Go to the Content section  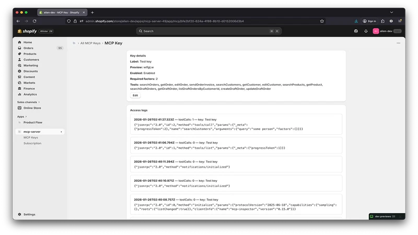pos(29,77)
